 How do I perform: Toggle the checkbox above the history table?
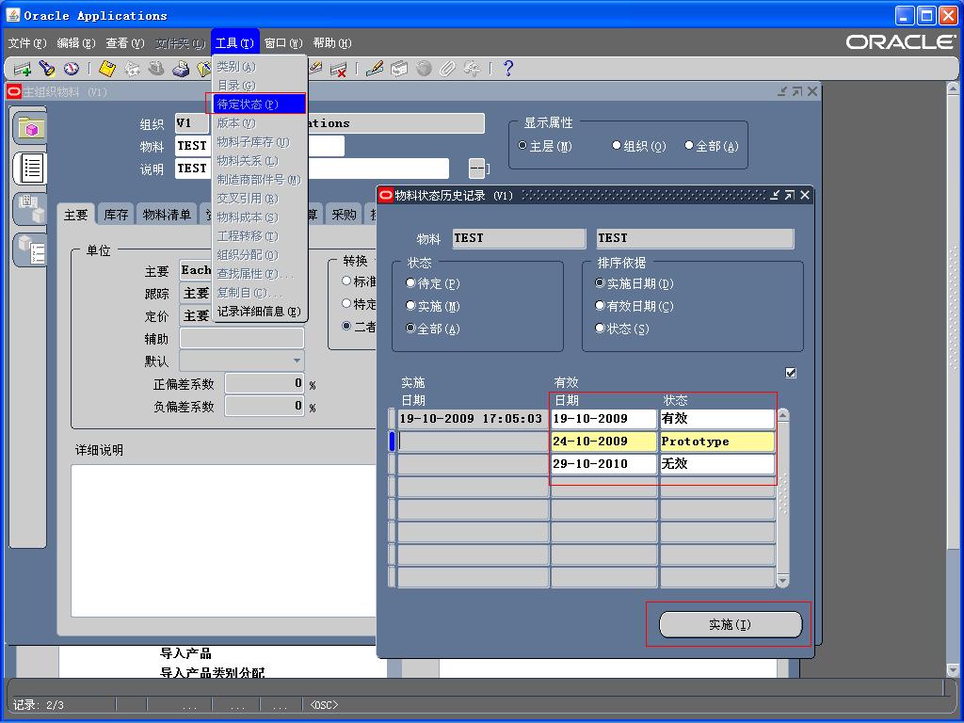point(791,373)
